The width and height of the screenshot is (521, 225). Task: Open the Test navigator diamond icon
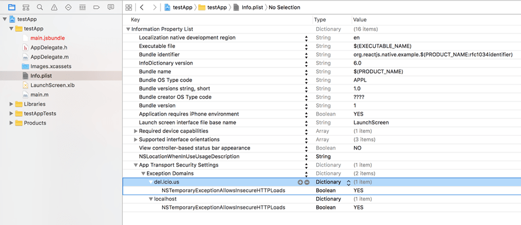click(x=68, y=7)
